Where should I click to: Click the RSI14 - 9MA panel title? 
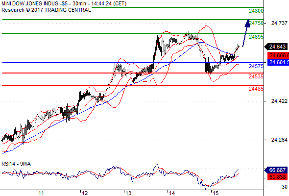[x=16, y=164]
